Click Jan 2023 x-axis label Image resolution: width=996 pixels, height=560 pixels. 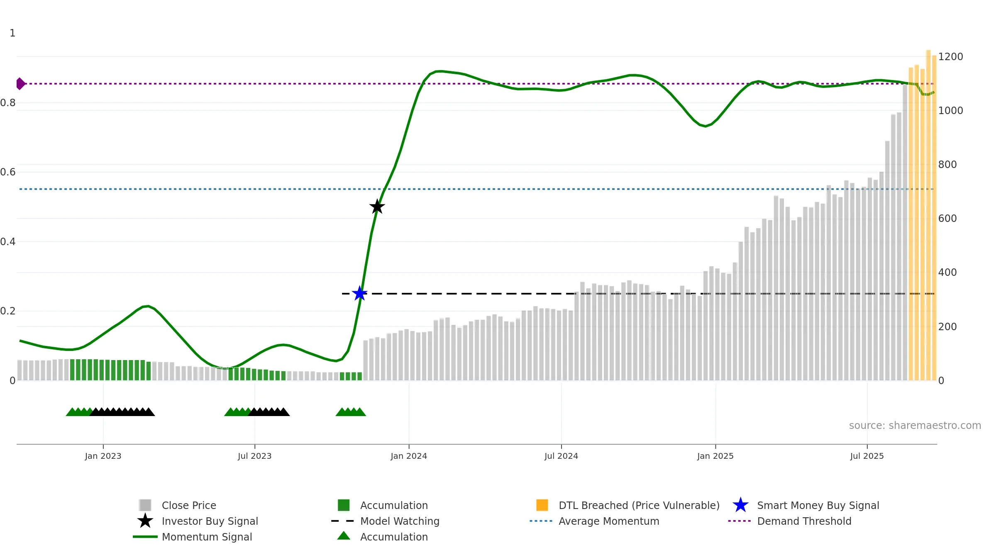(x=103, y=456)
